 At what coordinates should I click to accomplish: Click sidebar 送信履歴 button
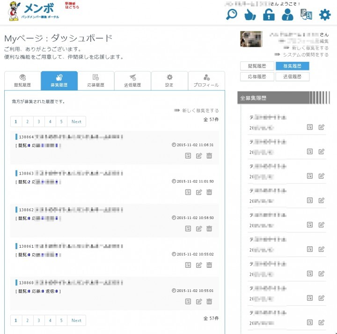(x=292, y=76)
